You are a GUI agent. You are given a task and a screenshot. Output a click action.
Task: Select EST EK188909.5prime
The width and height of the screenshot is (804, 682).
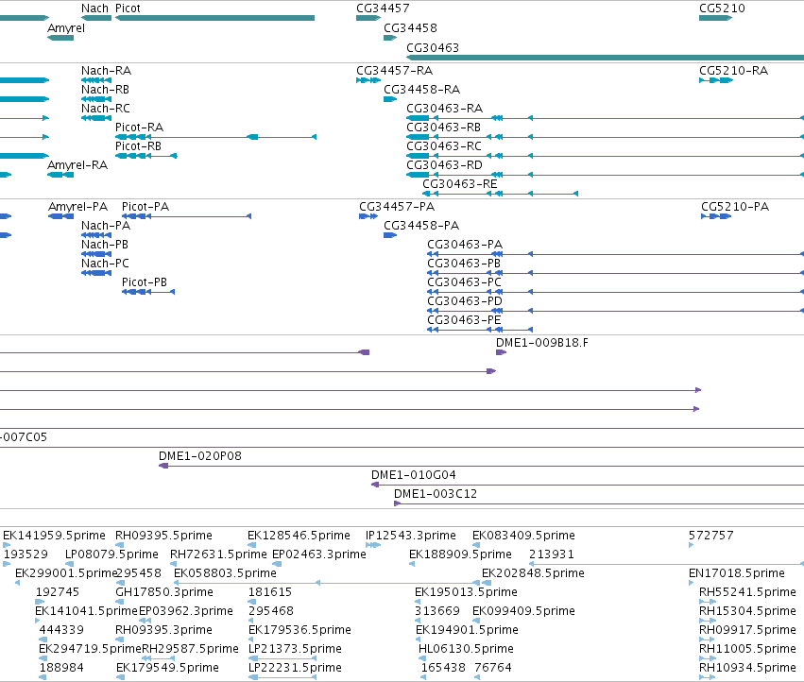(x=460, y=554)
